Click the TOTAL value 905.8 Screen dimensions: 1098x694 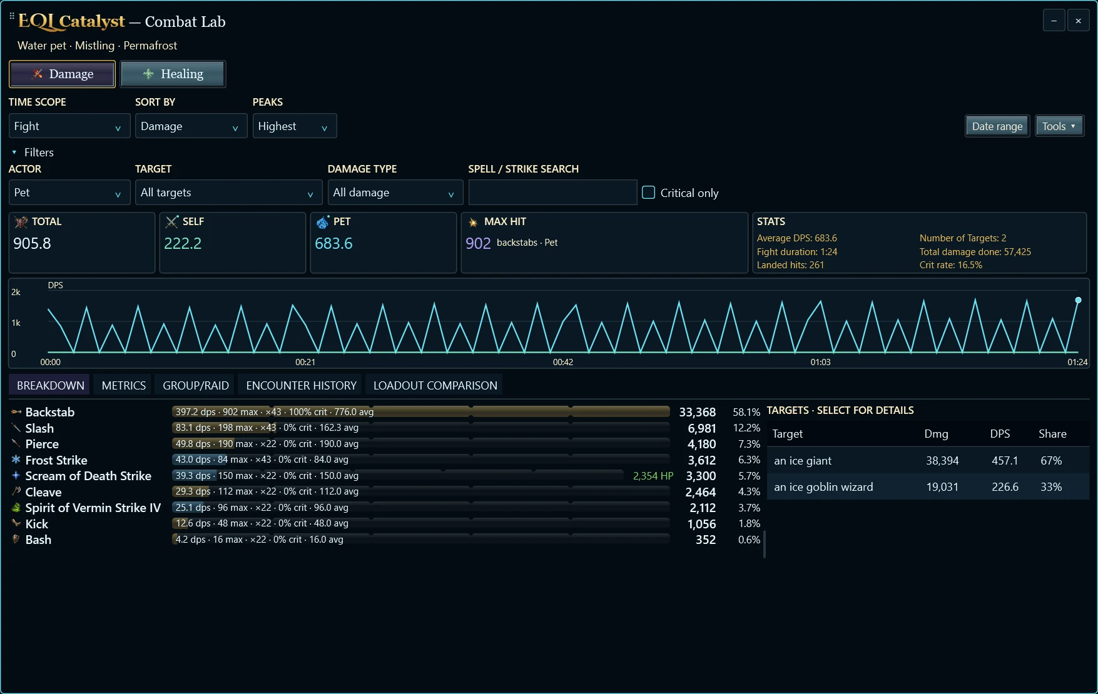click(32, 243)
